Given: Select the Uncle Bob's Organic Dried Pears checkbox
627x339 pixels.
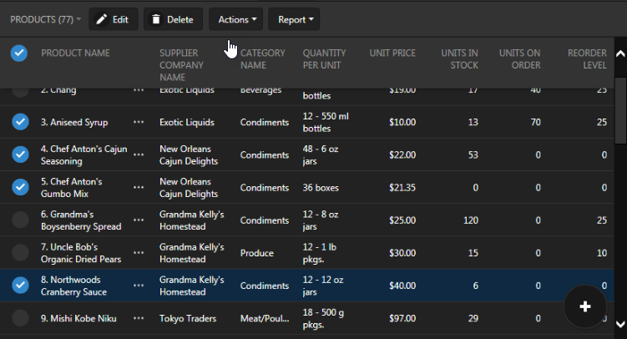Looking at the screenshot, I should point(21,253).
